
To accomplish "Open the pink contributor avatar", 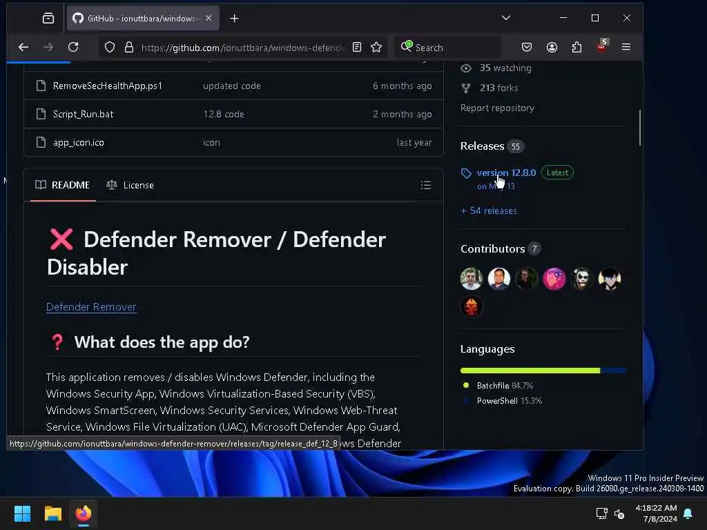I will click(554, 279).
